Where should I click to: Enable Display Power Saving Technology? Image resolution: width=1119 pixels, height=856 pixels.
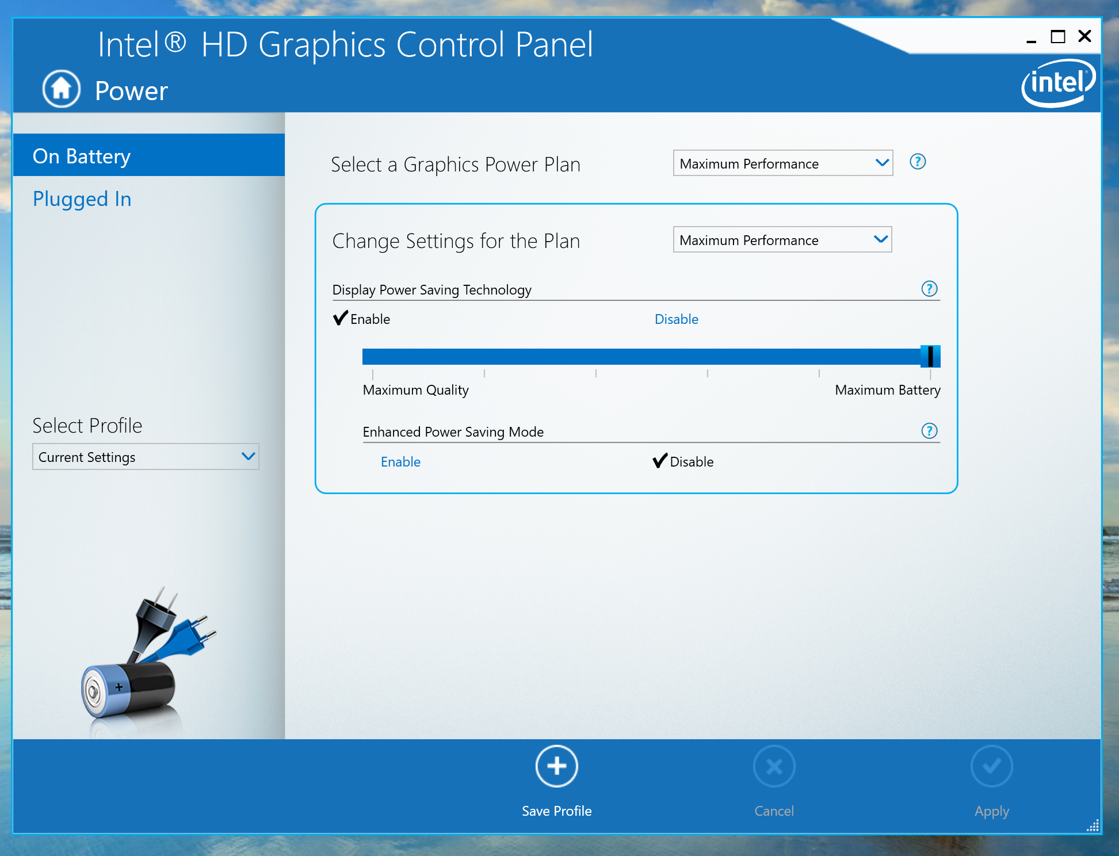(362, 319)
